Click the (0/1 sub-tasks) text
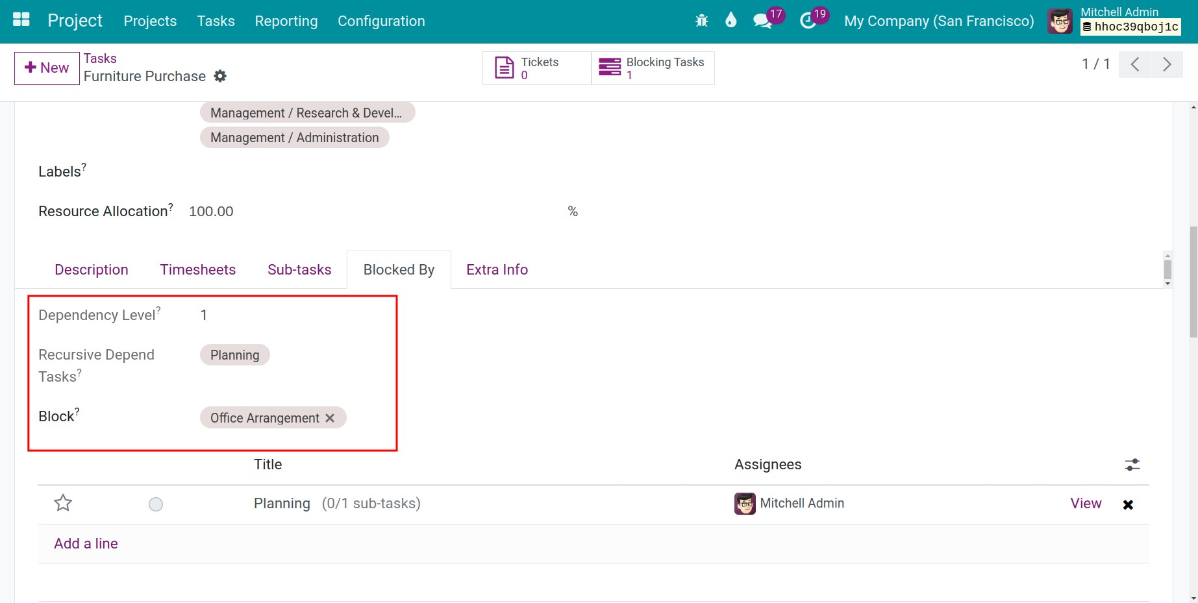Screen dimensions: 1198x603 [x=371, y=504]
